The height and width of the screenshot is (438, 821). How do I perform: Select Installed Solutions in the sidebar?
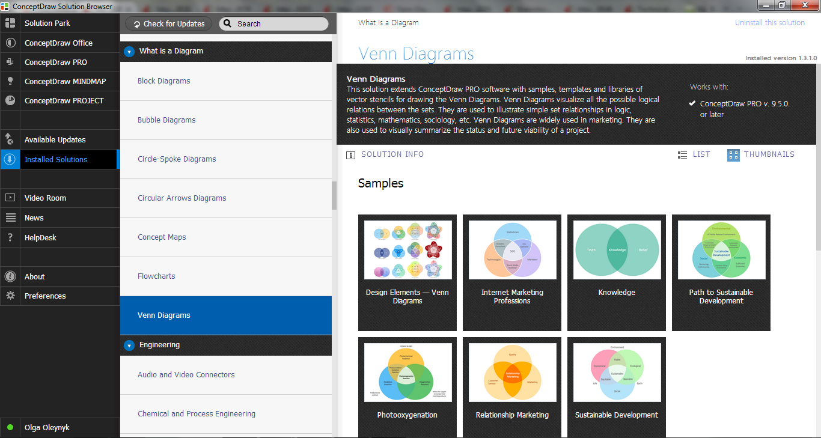pos(56,159)
